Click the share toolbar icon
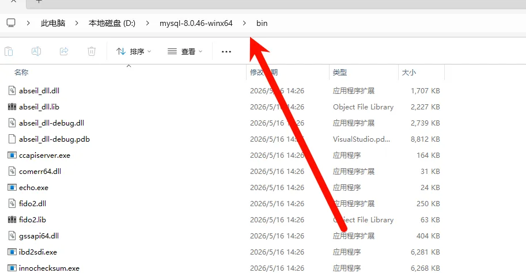This screenshot has width=526, height=273. [64, 51]
